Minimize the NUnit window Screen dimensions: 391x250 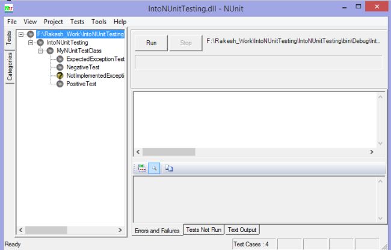(344, 7)
